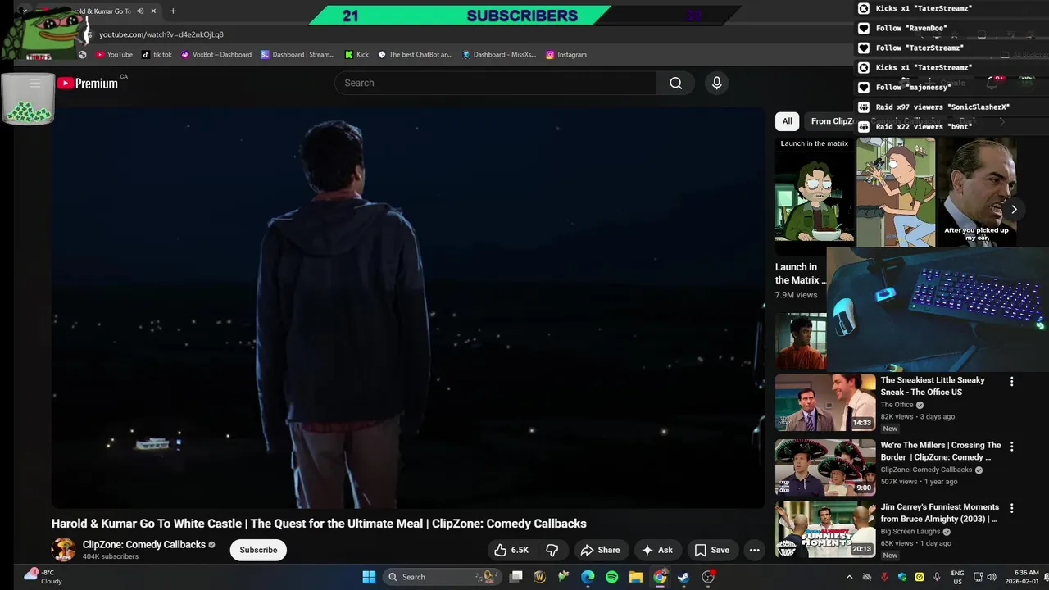
Task: Open the YouTube hamburger menu
Action: (x=34, y=83)
